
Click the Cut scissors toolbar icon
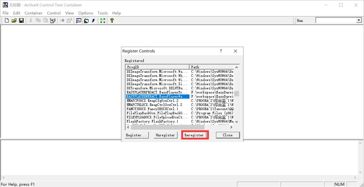click(31, 20)
